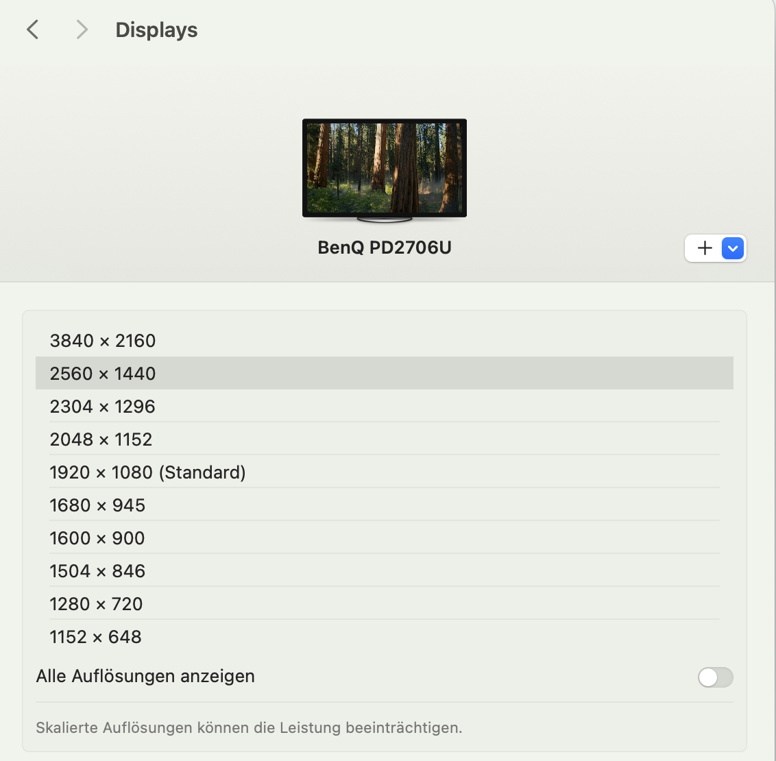This screenshot has width=776, height=761.
Task: Go back with the left chevron
Action: tap(32, 29)
